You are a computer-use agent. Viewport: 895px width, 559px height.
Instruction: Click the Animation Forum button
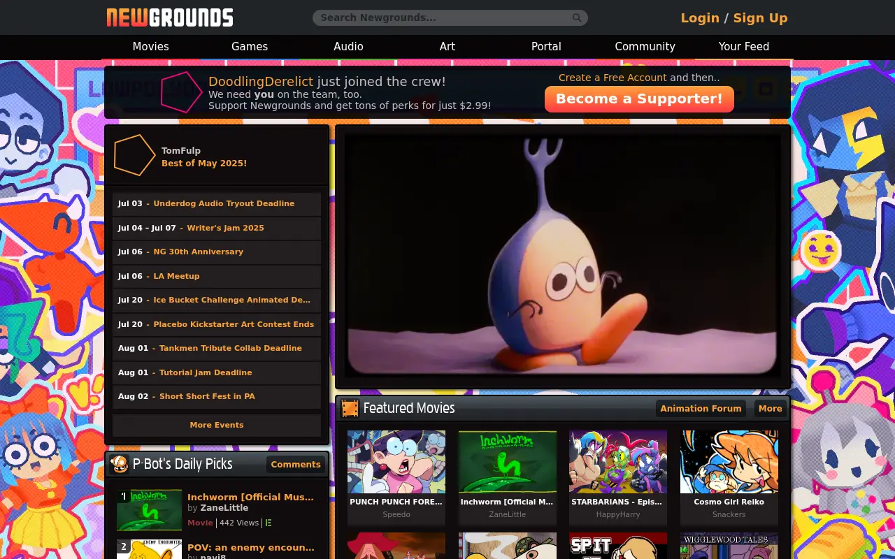[701, 409]
